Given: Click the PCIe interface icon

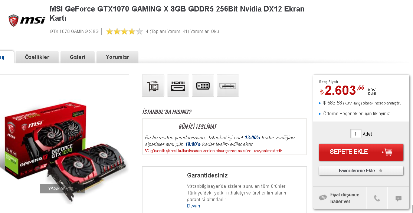Looking at the screenshot, I should pos(153,86).
